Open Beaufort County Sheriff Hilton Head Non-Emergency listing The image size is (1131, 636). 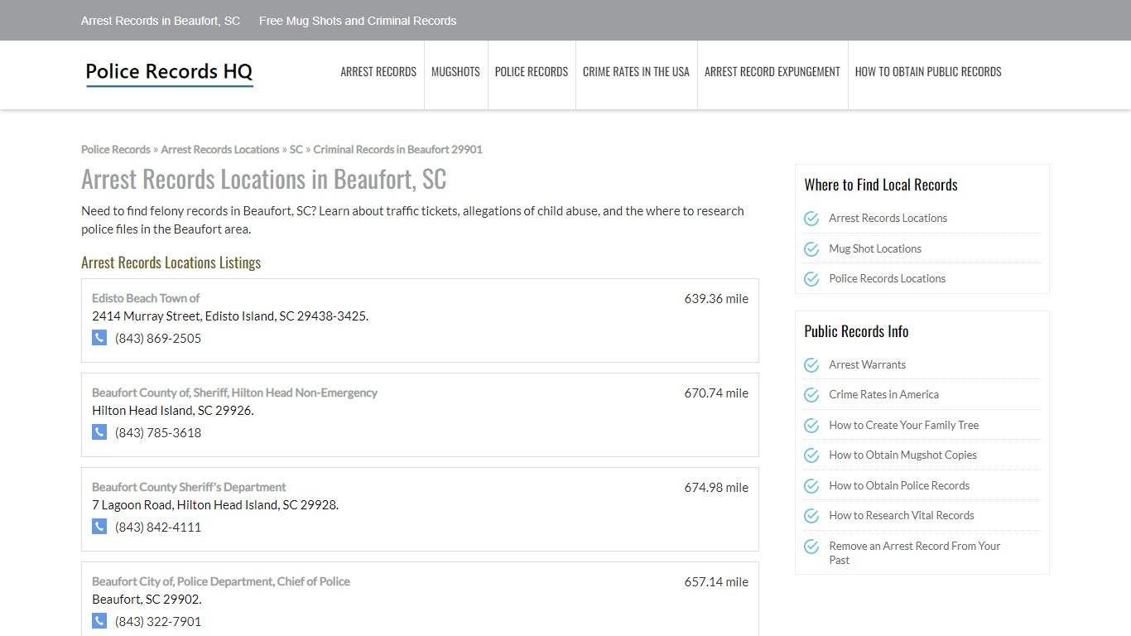(x=234, y=393)
